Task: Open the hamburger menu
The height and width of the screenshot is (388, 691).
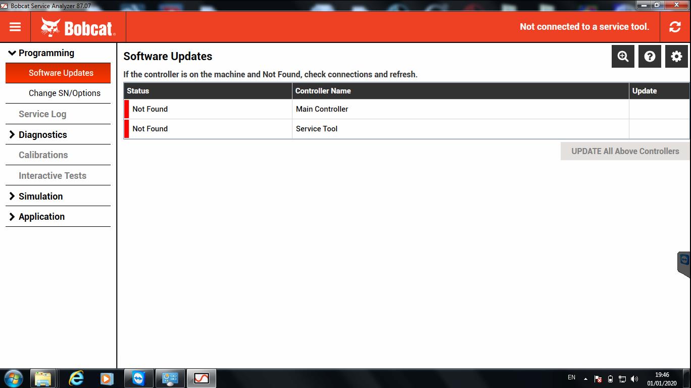Action: [x=15, y=27]
